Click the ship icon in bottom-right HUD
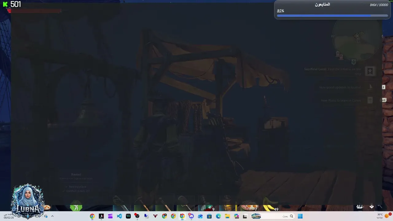 coord(360,207)
